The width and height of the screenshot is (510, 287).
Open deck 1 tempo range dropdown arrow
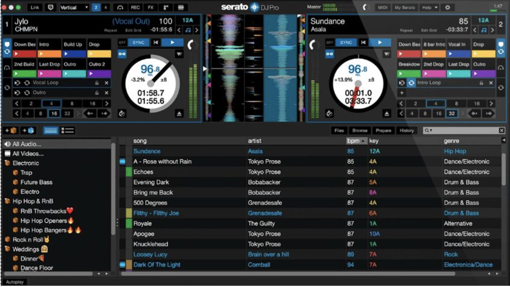pos(179,54)
